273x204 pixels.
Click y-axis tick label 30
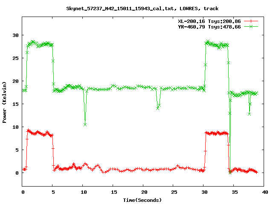coord(15,35)
